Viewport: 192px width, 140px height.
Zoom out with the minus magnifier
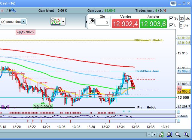(x=178, y=135)
